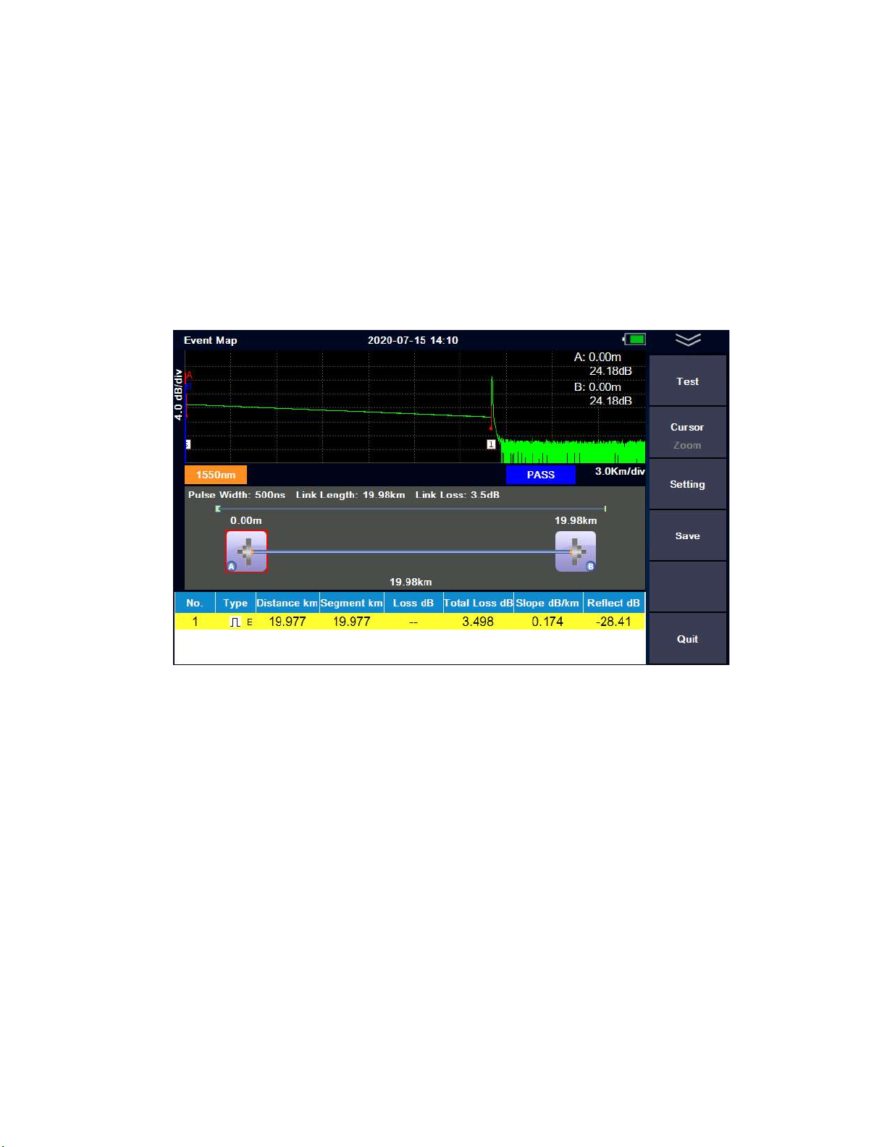Viewport: 887px width, 1147px height.
Task: Click the Distance km column header
Action: [287, 603]
